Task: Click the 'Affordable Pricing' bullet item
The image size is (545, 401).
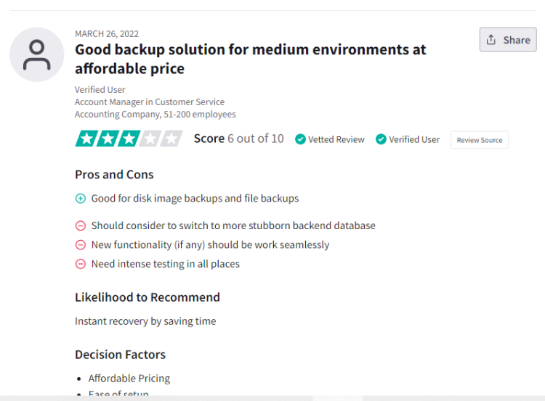Action: tap(129, 379)
